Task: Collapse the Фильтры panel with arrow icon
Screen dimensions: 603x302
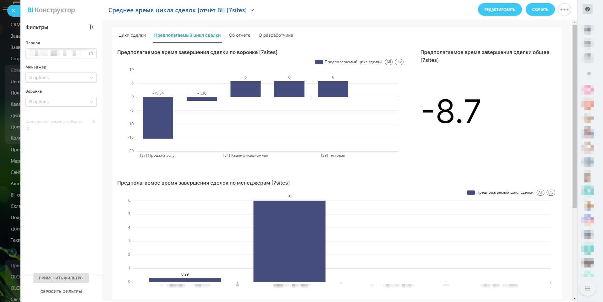Action: pos(93,27)
